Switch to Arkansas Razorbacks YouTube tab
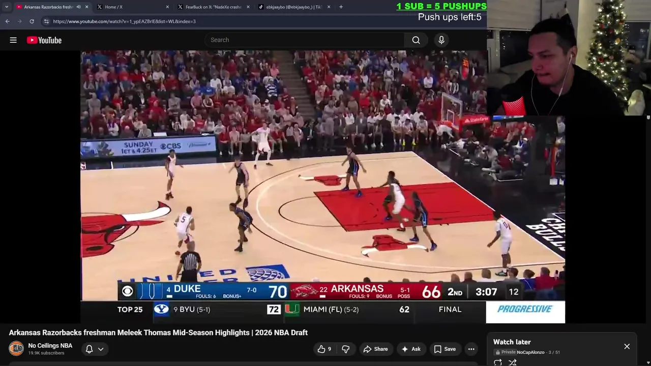This screenshot has height=366, width=651. pos(48,7)
